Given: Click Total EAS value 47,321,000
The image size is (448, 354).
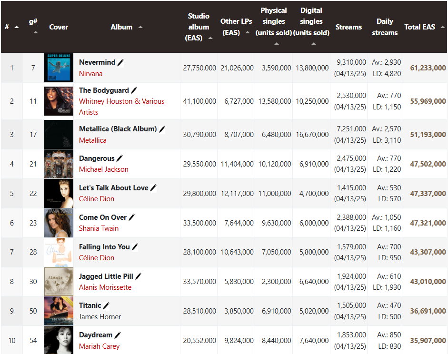Looking at the screenshot, I should click(428, 223).
